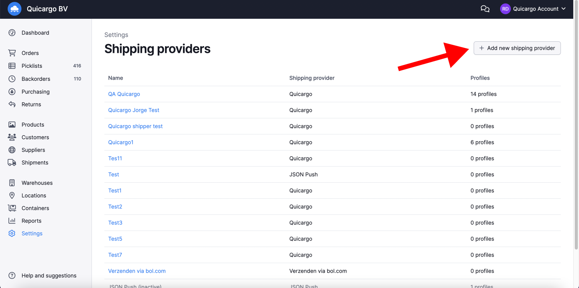Click the Returns arrow icon
The image size is (579, 288).
point(12,105)
